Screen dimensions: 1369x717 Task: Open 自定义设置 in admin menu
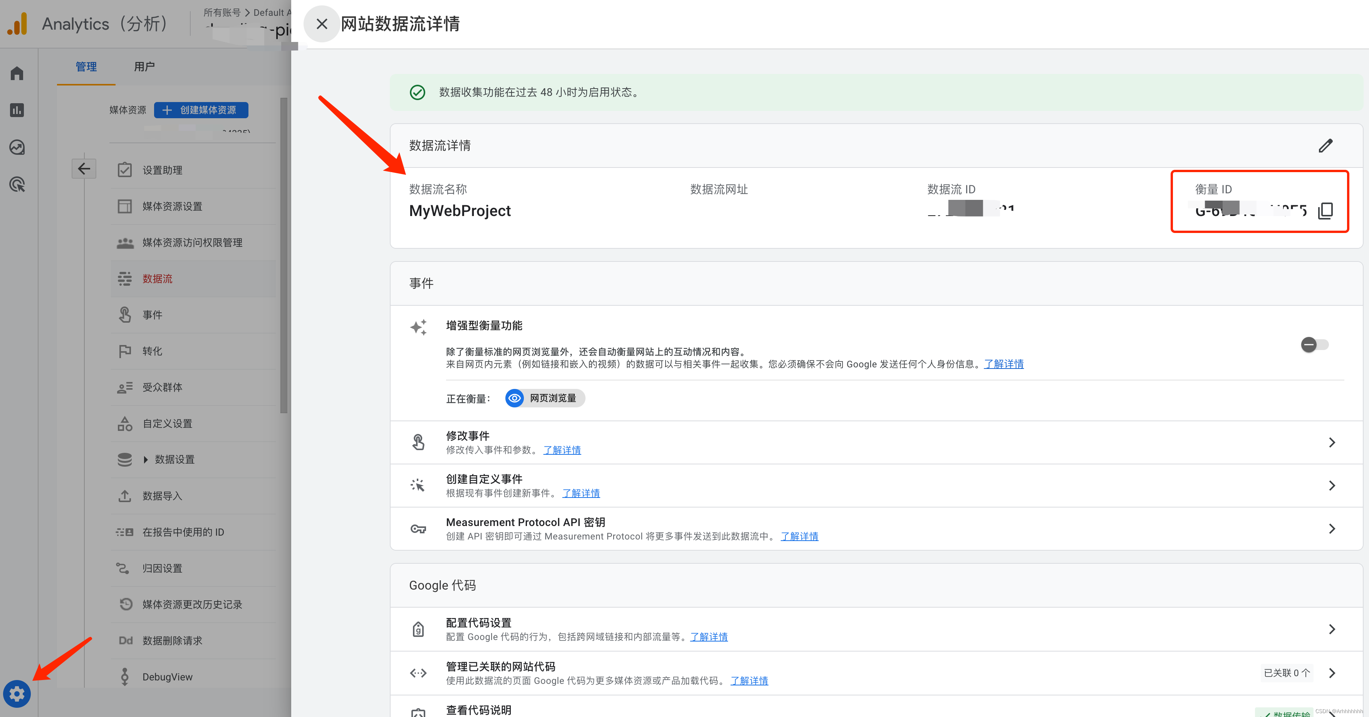click(x=193, y=423)
